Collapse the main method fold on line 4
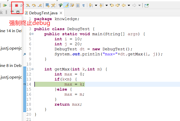Viewport: 180px width, 121px height. click(33, 34)
